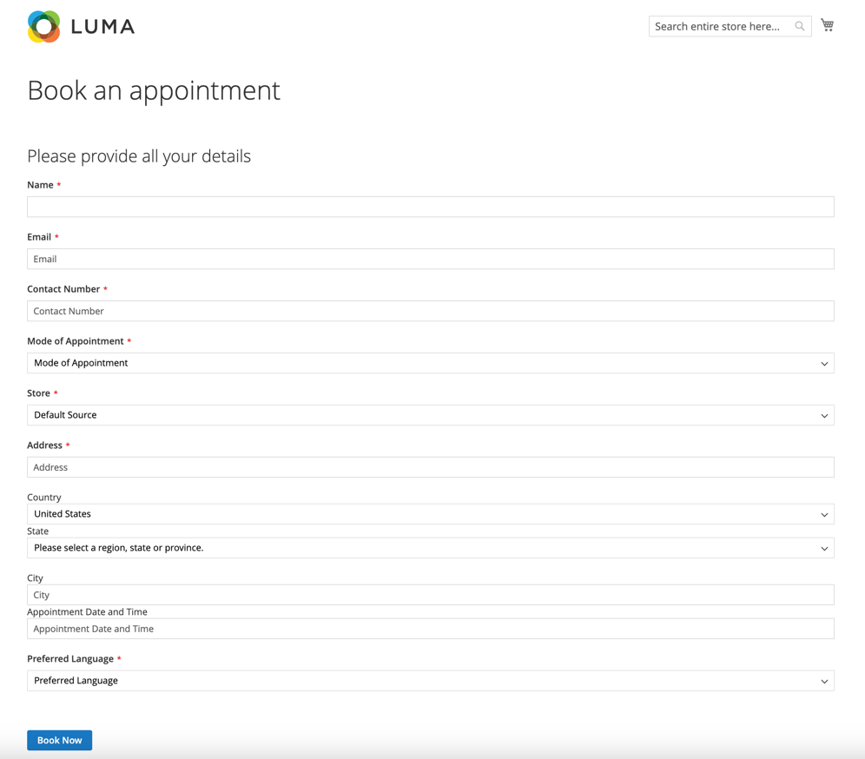Click the 'Contact Number' label text above its field
The height and width of the screenshot is (759, 865).
click(63, 289)
